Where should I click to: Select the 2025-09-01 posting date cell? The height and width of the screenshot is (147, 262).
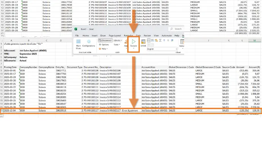tap(11, 70)
